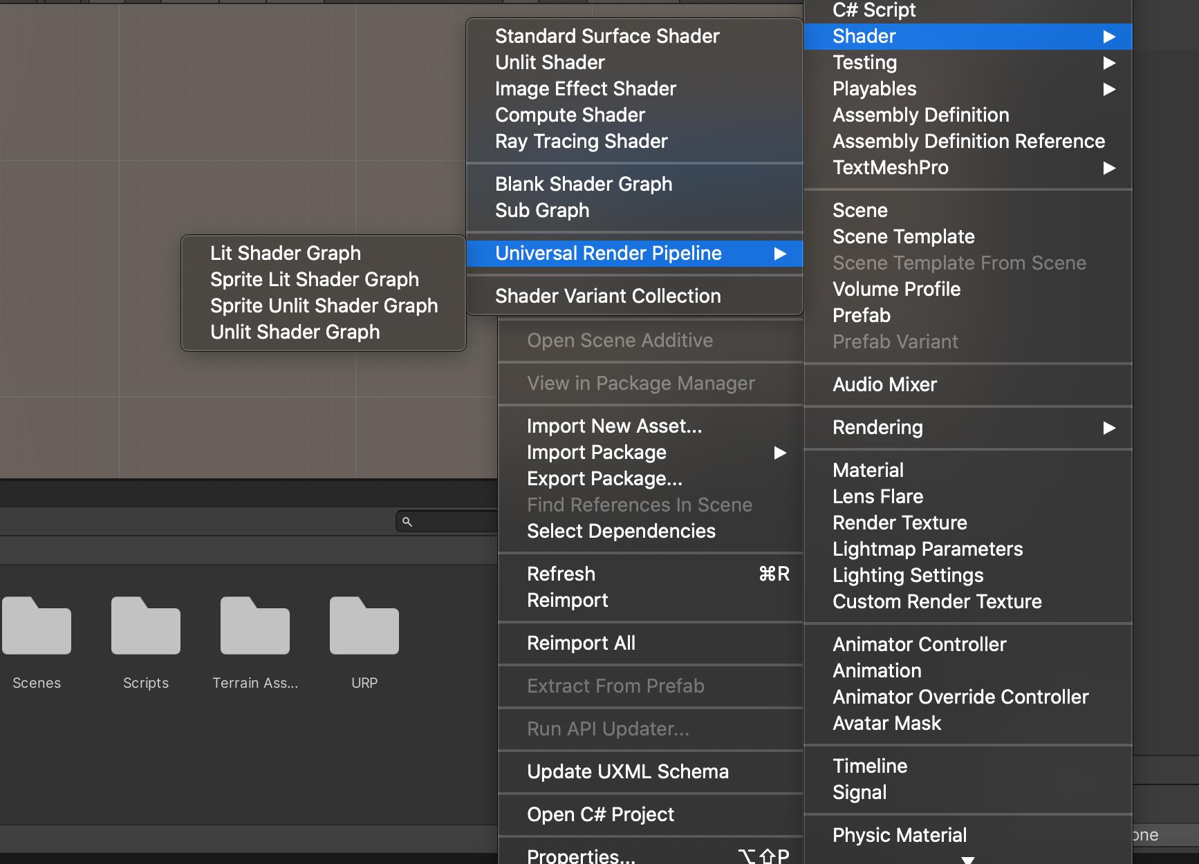Focus the project search field
The height and width of the screenshot is (864, 1199).
pos(447,522)
